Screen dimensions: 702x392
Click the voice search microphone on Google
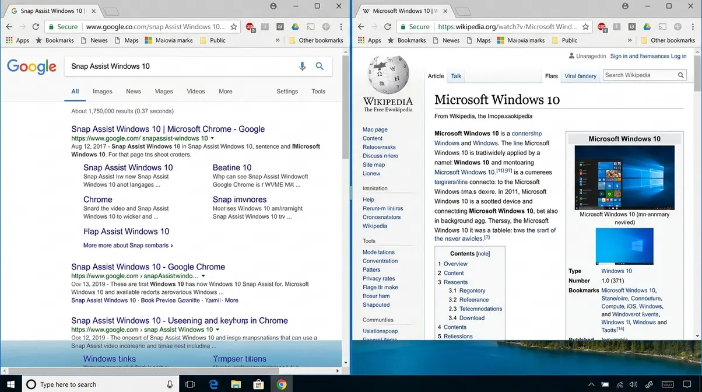(x=302, y=66)
